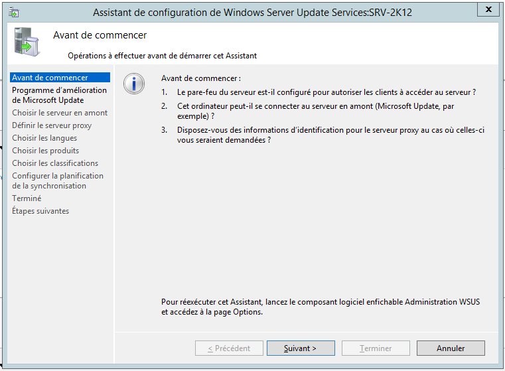Select the 'Choisir les produits' step

[x=45, y=151]
